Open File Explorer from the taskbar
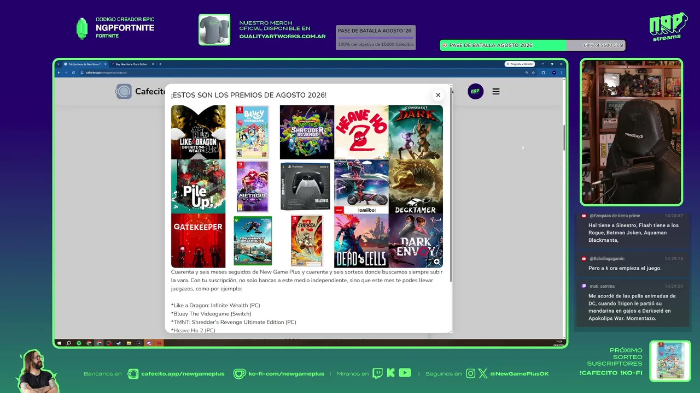Image resolution: width=700 pixels, height=393 pixels. [x=129, y=343]
